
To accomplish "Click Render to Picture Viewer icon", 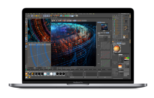I will pyautogui.click(x=56, y=16).
